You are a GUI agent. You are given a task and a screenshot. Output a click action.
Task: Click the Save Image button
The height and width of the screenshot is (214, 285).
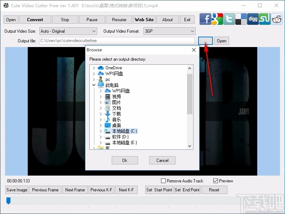tap(17, 190)
